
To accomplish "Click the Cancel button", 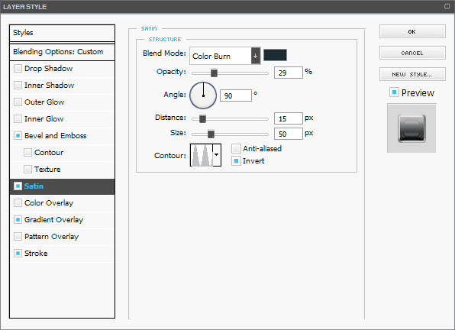I will pyautogui.click(x=412, y=53).
